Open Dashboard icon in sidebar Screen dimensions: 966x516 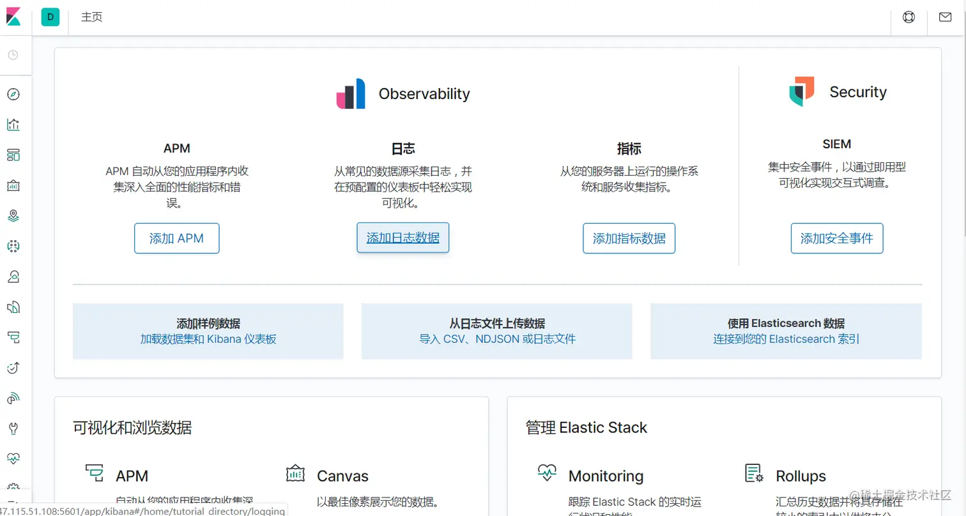pyautogui.click(x=13, y=155)
